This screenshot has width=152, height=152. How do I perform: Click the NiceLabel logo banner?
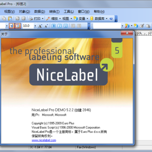coord(68,75)
